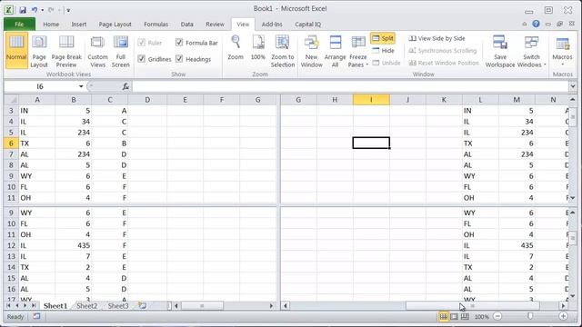
Task: Click zoom in plus button
Action: tap(563, 316)
